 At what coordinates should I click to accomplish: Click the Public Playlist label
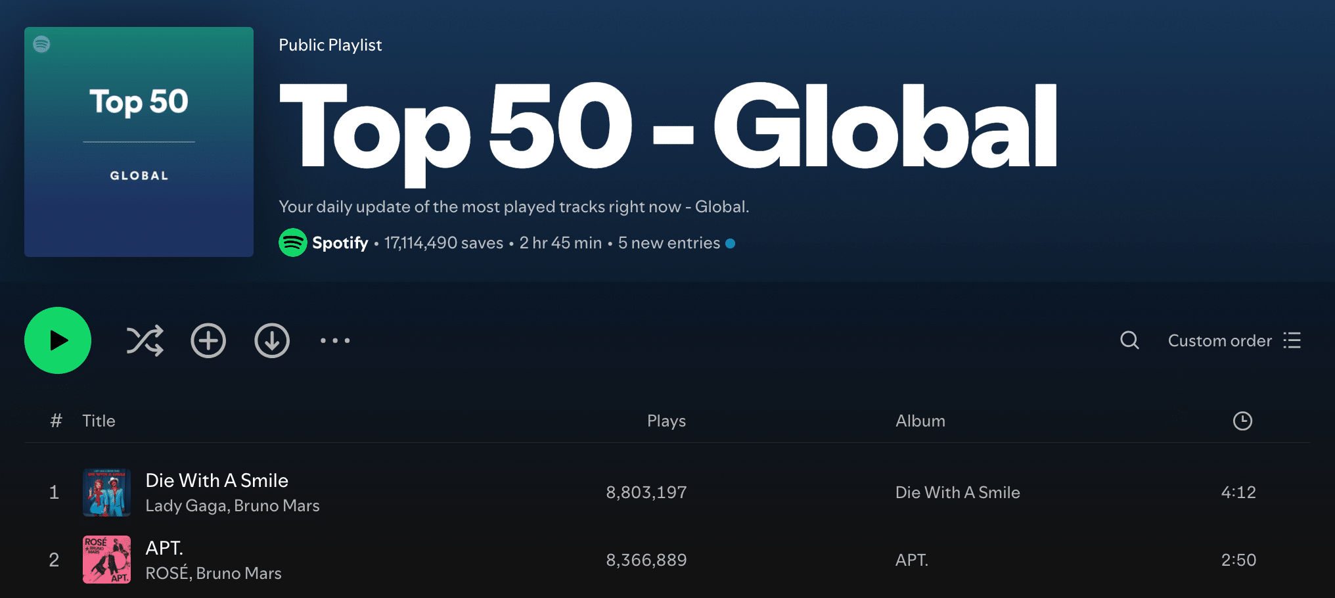(330, 45)
